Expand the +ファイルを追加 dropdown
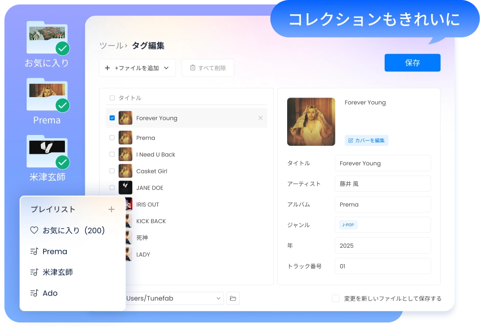 tap(166, 68)
